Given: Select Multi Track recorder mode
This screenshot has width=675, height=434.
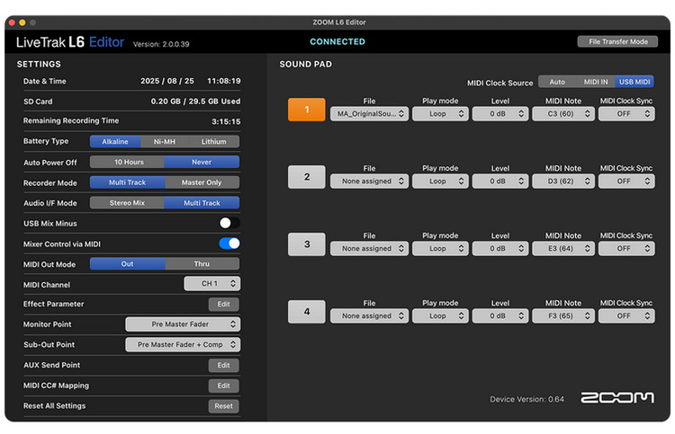Looking at the screenshot, I should [128, 182].
